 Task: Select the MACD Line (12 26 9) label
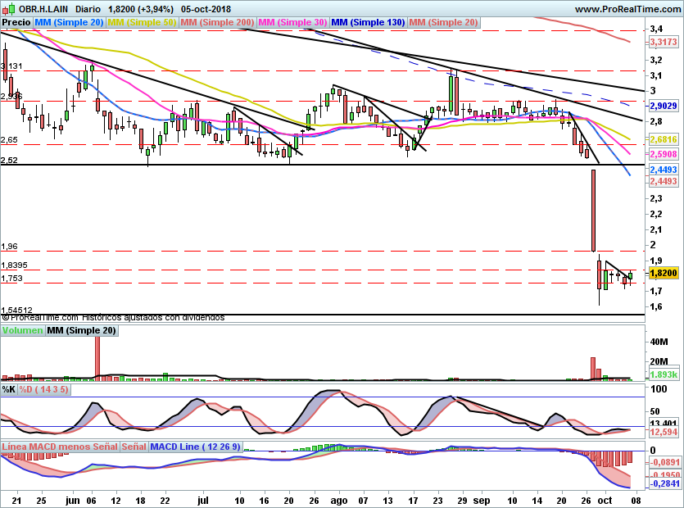(x=196, y=447)
